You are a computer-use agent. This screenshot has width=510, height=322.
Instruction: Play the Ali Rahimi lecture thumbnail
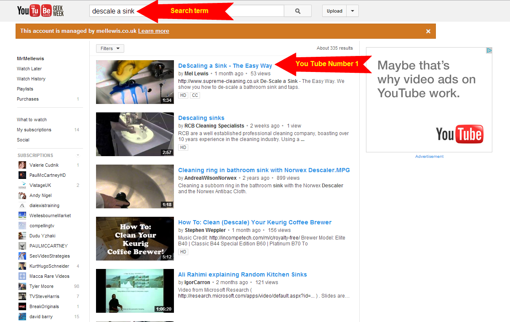click(135, 291)
